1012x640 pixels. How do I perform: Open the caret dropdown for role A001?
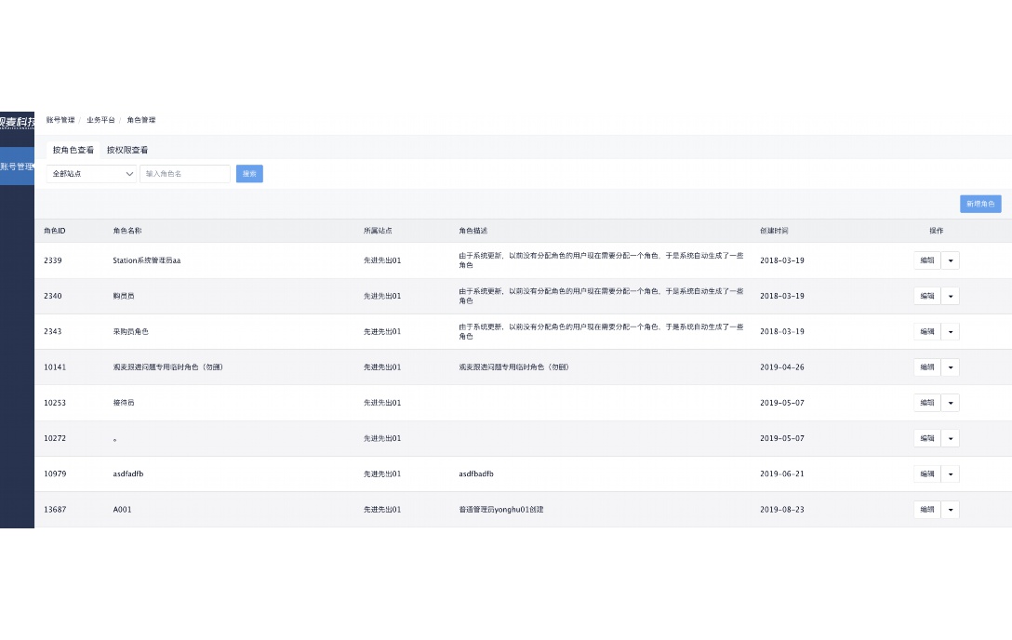coord(950,510)
